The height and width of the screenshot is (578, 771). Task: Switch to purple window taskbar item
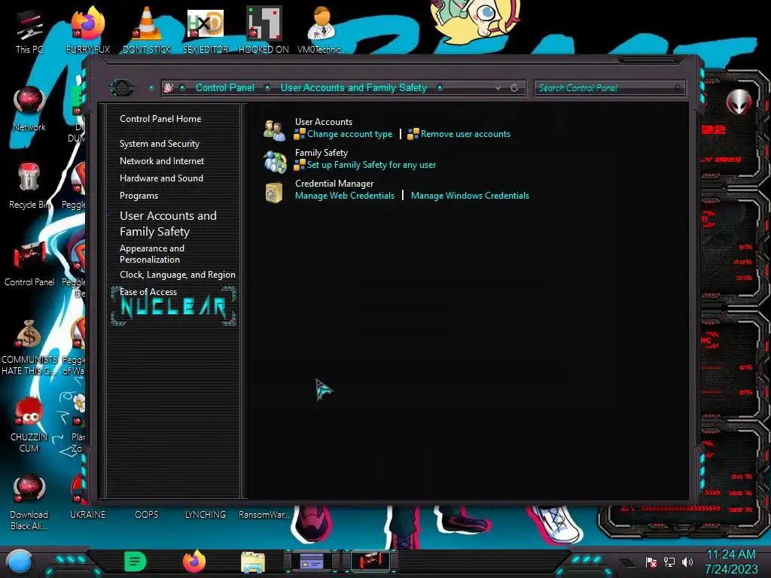pyautogui.click(x=312, y=561)
